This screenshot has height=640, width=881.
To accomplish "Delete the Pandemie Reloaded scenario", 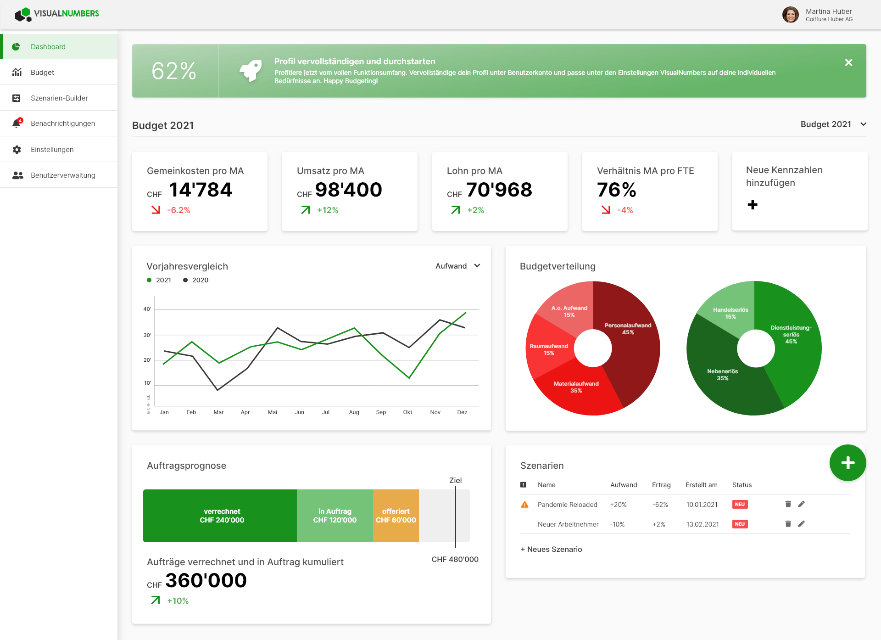I will point(788,504).
